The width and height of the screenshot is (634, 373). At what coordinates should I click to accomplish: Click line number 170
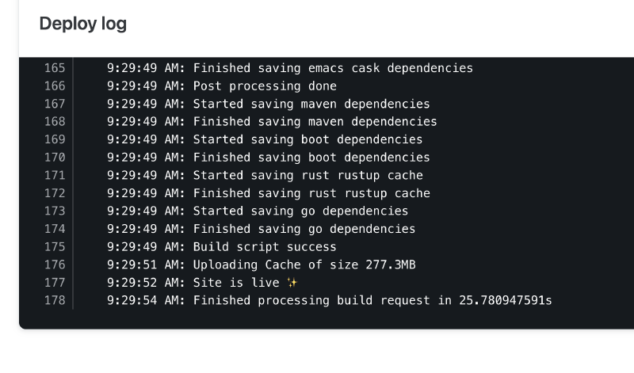55,158
